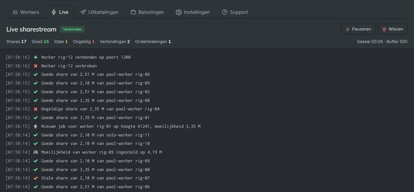Image resolution: width=414 pixels, height=192 pixels.
Task: Click the Live sharestream heading
Action: [x=31, y=29]
